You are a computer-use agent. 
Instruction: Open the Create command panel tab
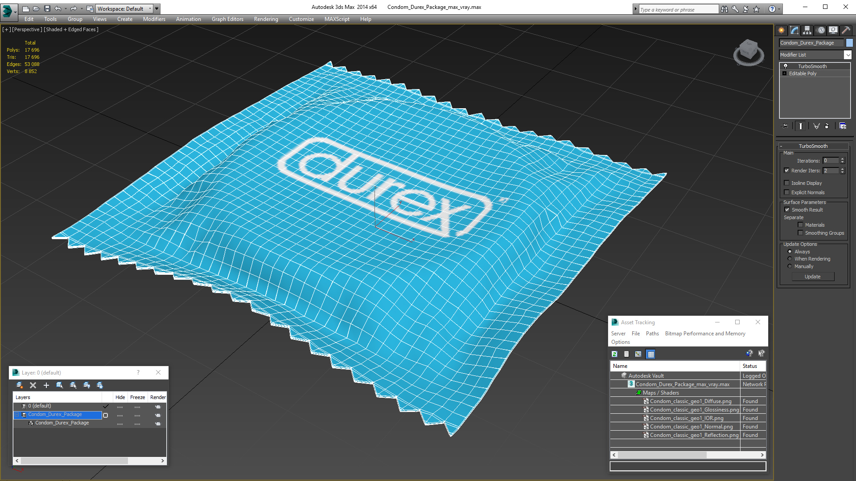pos(781,30)
